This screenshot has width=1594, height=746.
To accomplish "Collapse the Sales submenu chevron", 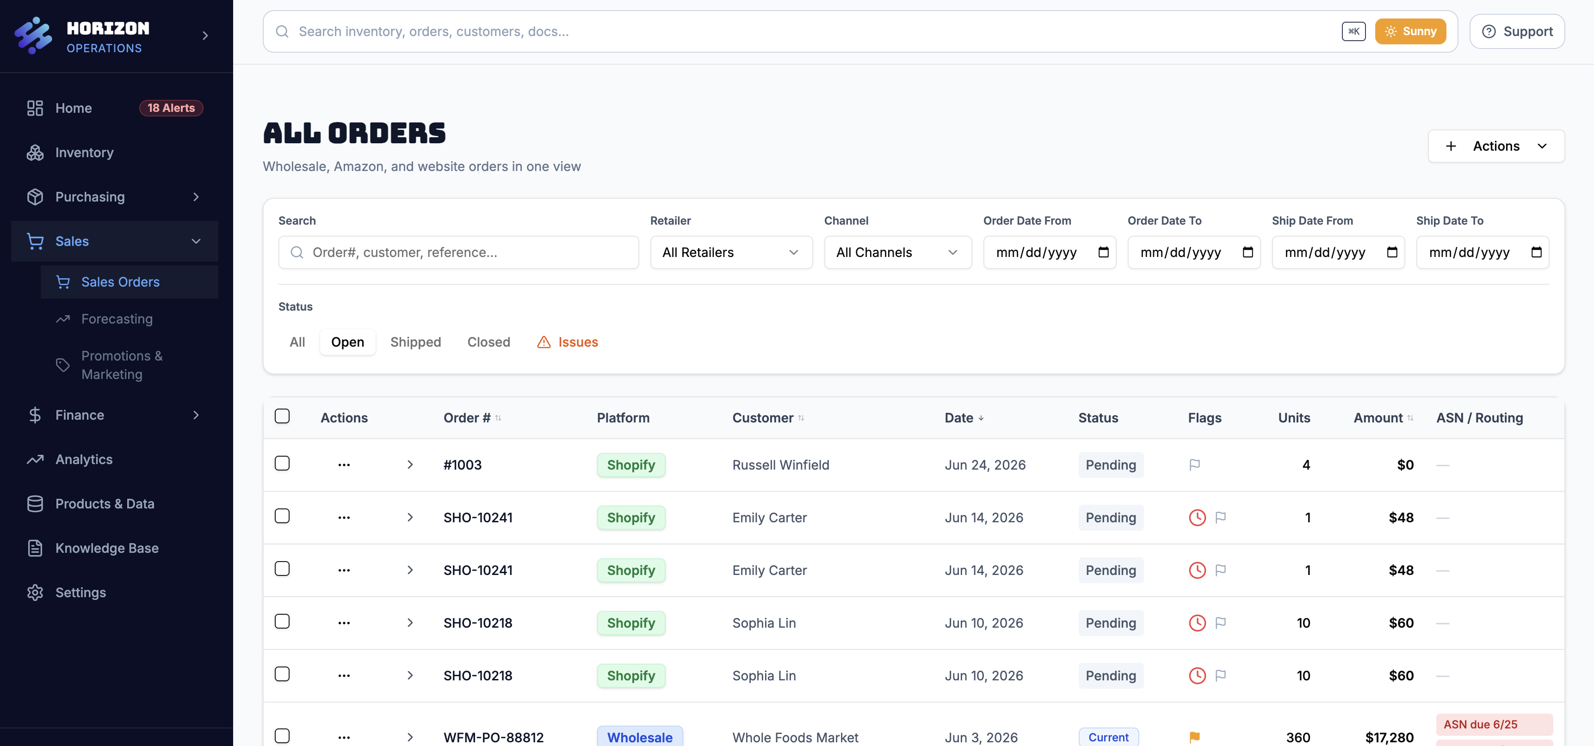I will click(x=196, y=241).
